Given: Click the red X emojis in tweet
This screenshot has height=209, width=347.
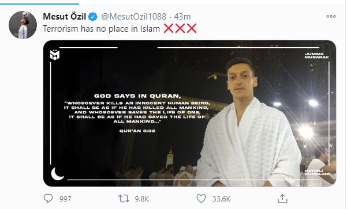Looking at the screenshot, I should (x=180, y=28).
